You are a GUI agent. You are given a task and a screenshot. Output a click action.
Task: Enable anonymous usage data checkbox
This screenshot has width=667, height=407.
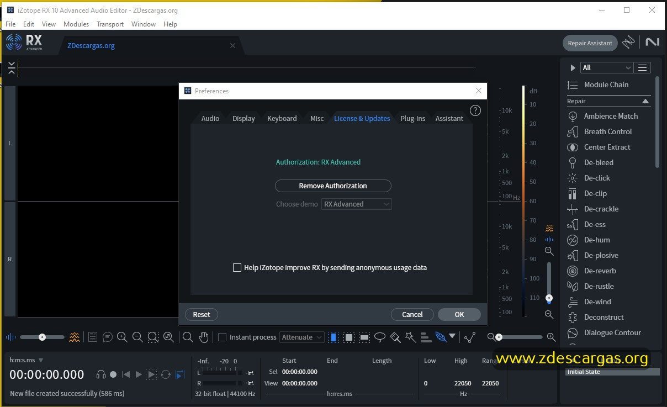click(x=237, y=267)
